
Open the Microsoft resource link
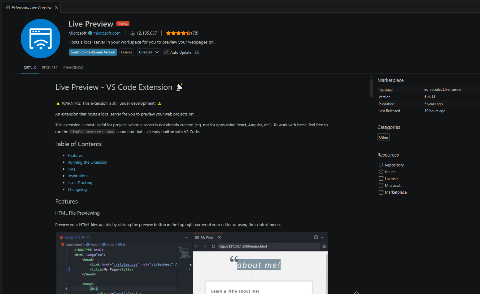(393, 185)
